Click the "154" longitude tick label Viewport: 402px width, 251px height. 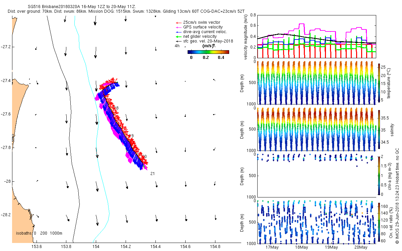[96, 247]
